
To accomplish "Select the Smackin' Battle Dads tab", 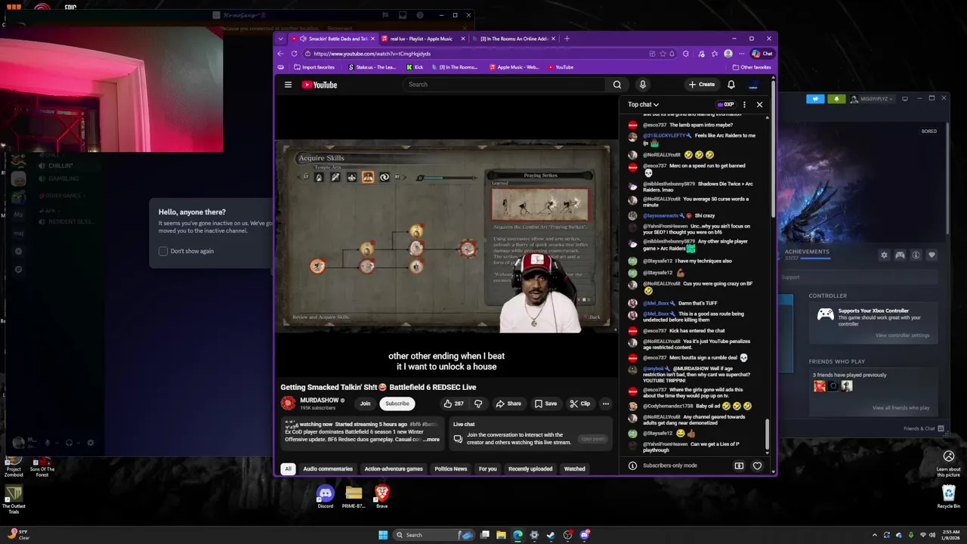I will click(x=333, y=39).
